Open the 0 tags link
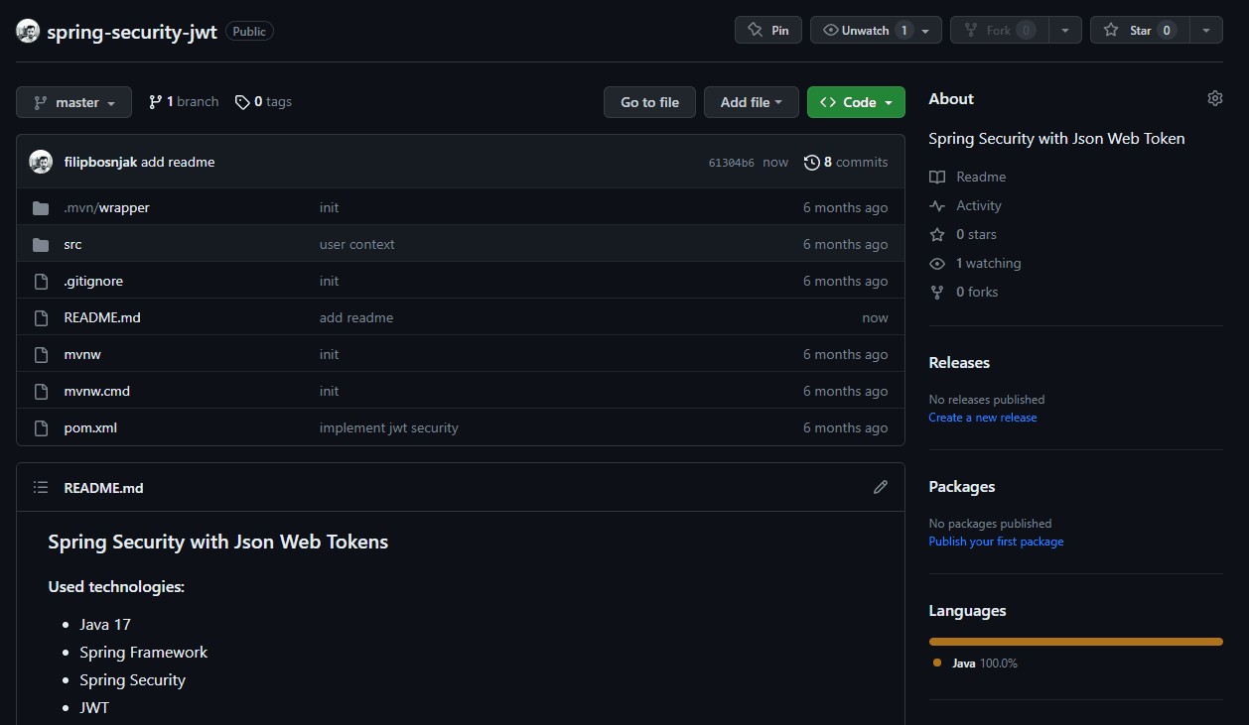This screenshot has width=1249, height=725. click(x=263, y=101)
